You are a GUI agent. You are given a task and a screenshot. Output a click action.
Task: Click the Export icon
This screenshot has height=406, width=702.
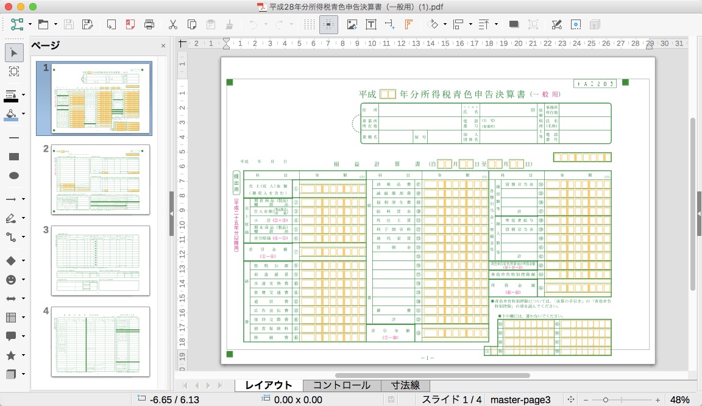point(111,24)
